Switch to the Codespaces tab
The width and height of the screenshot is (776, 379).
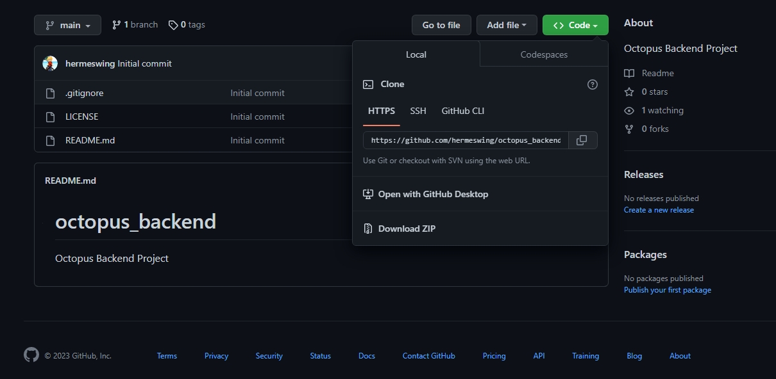544,54
